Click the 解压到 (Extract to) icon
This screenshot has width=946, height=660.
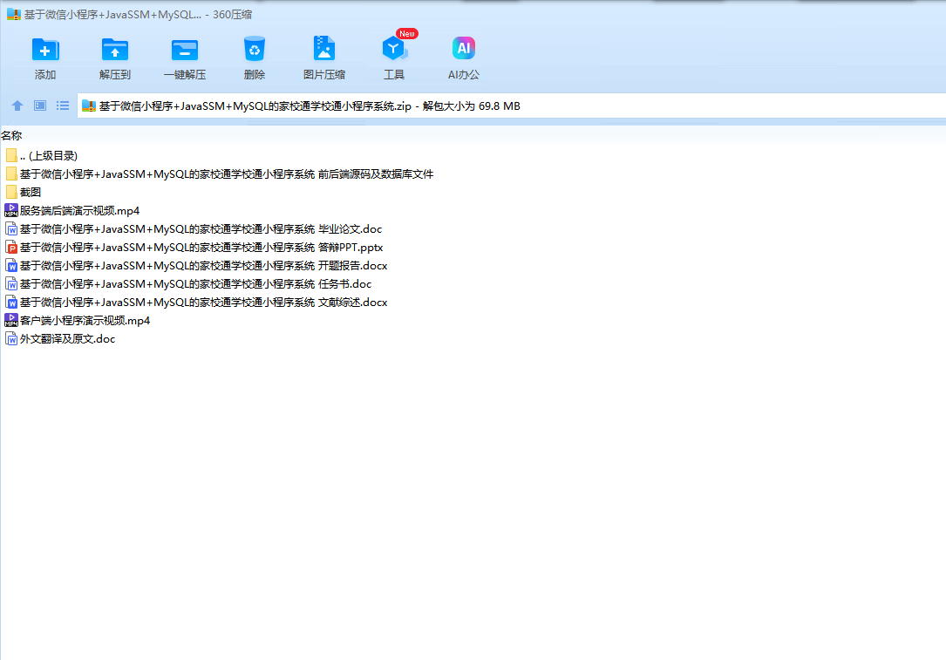114,50
